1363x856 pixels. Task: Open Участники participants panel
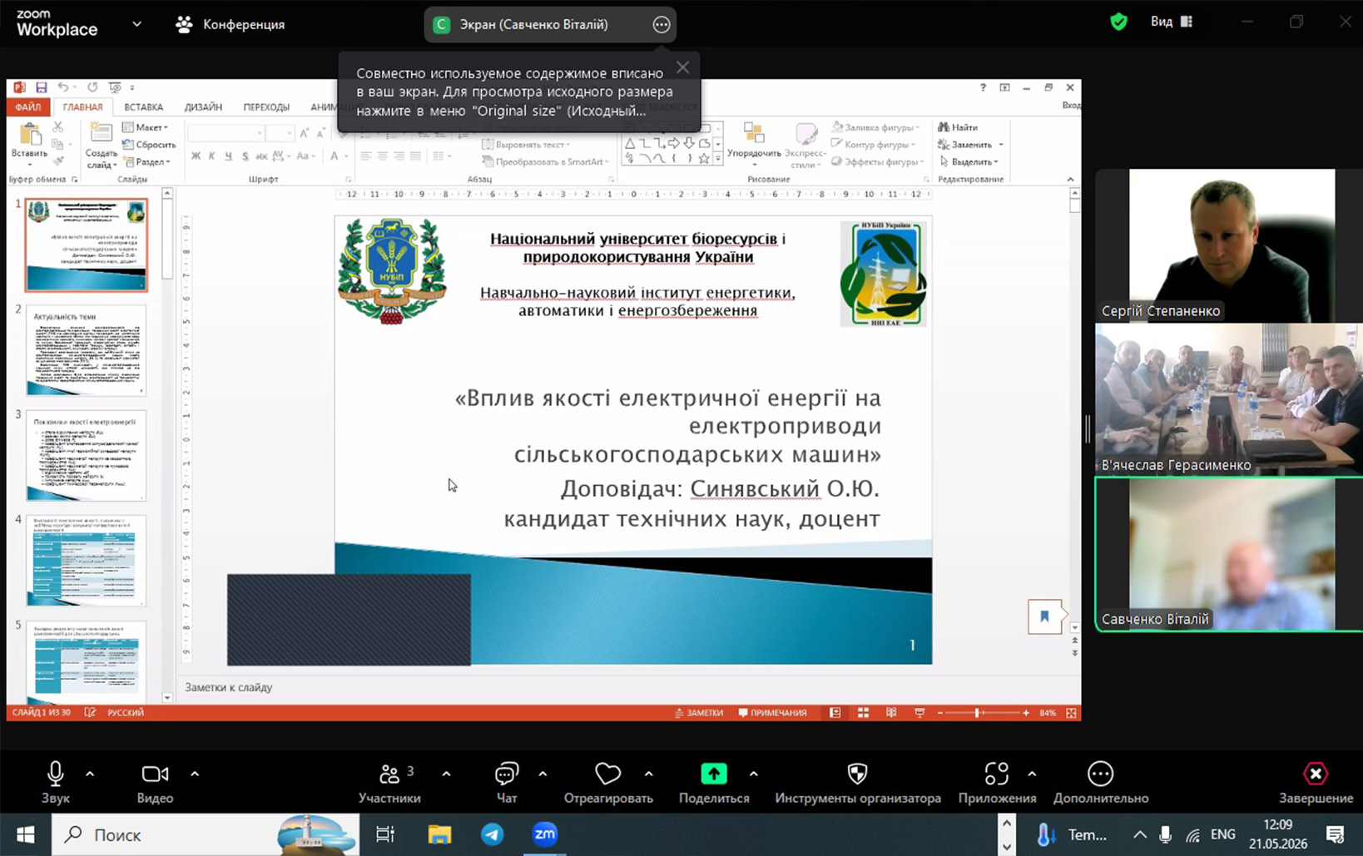pyautogui.click(x=389, y=782)
